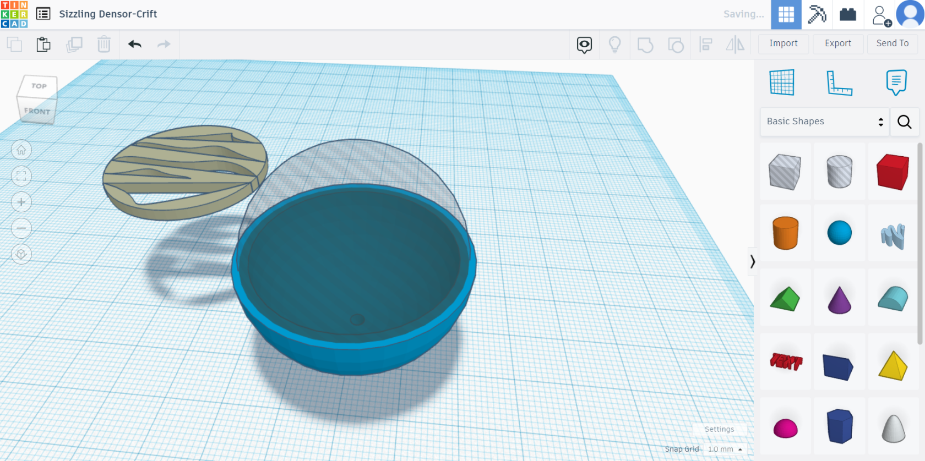Viewport: 925px width, 461px height.
Task: Pick the gray Paraboloid shape
Action: (x=893, y=428)
